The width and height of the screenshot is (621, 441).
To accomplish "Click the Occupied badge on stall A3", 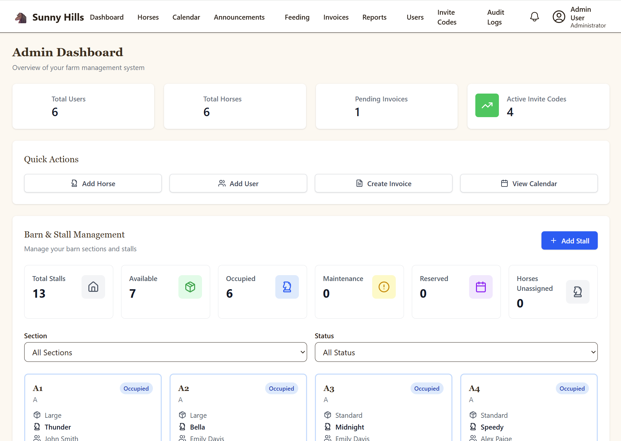I will 427,388.
